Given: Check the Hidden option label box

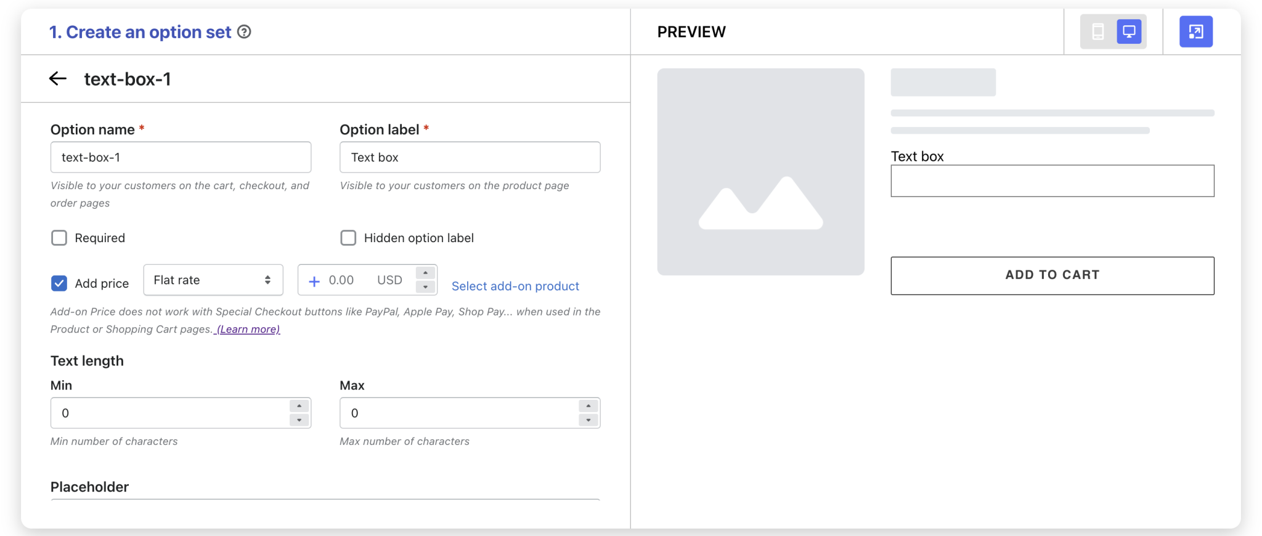Looking at the screenshot, I should (348, 238).
